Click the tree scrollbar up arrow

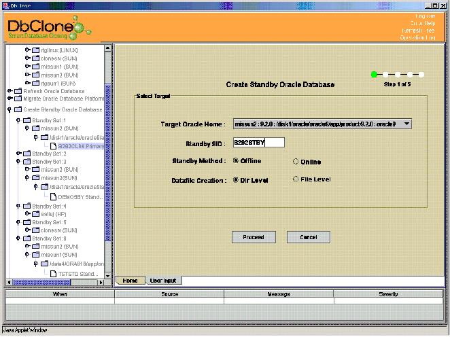(108, 48)
